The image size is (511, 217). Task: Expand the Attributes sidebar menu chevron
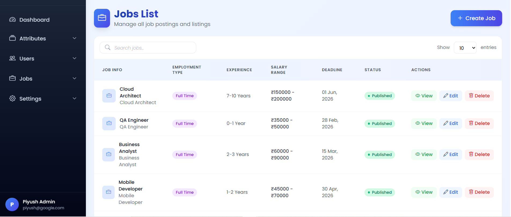click(75, 38)
